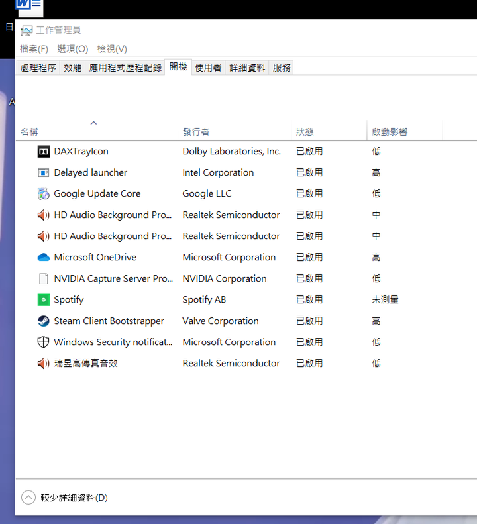Select the 瑞昱高傳真音效 entry
Viewport: 477px width, 524px height.
(x=86, y=363)
